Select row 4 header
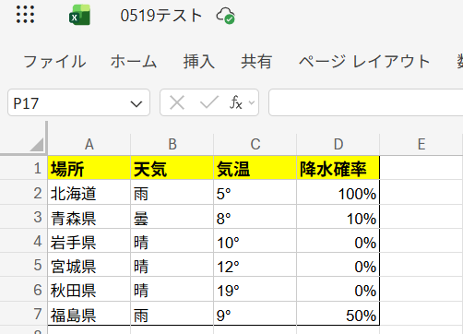463x334 pixels. (x=24, y=241)
